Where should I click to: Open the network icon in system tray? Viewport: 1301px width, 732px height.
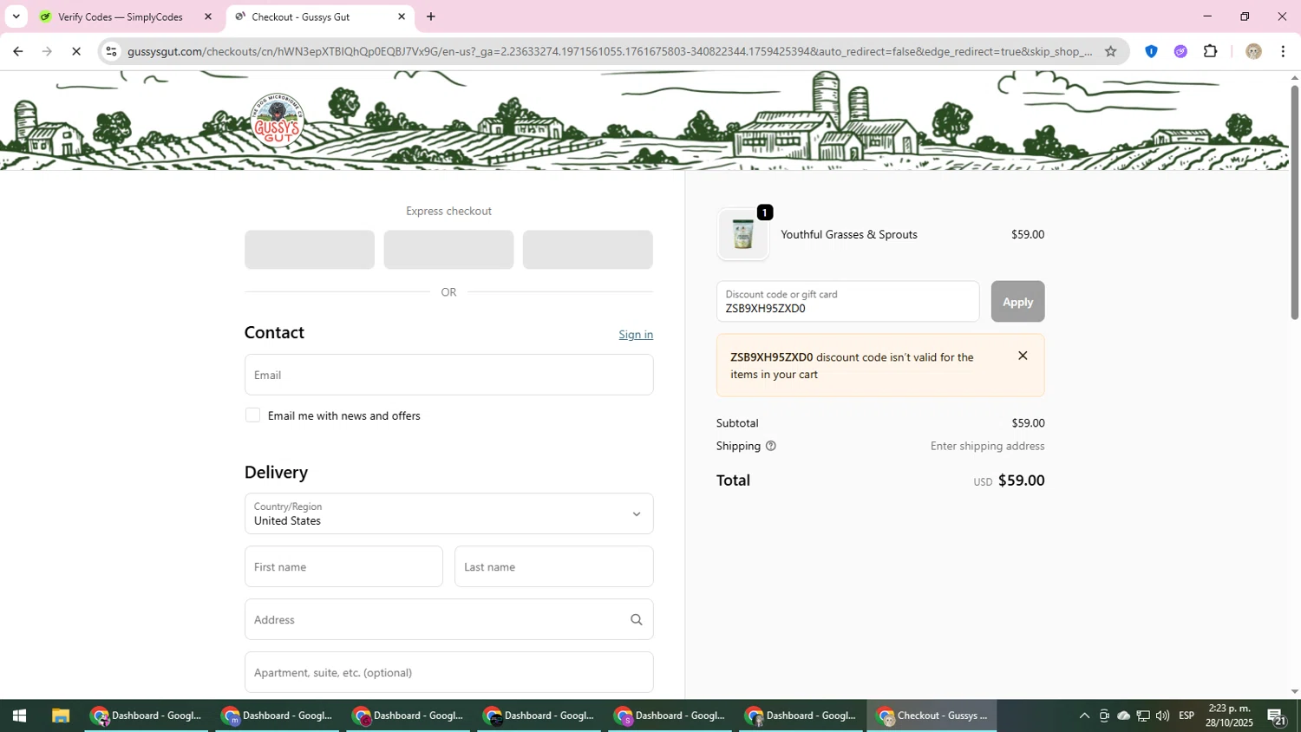[1143, 716]
